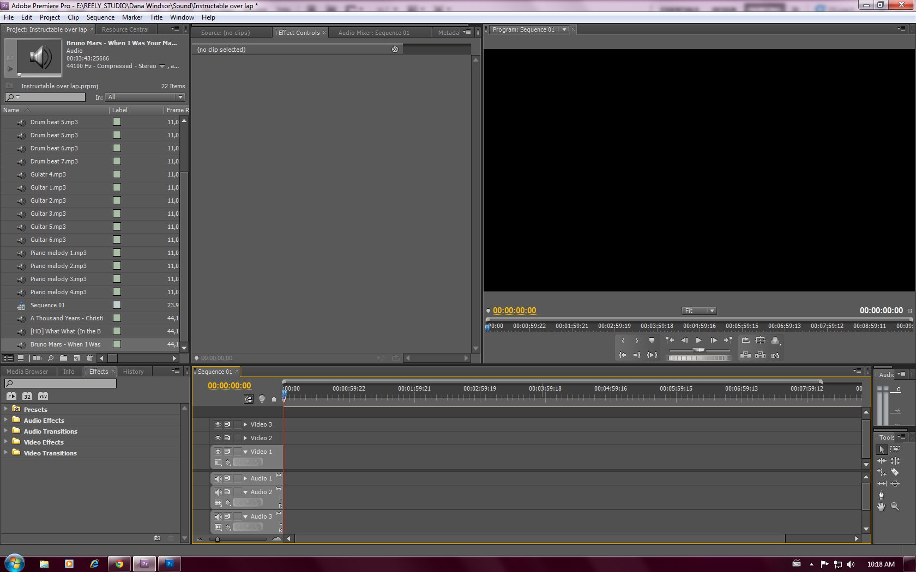Image resolution: width=916 pixels, height=572 pixels.
Task: Play the sequence in Program monitor
Action: (698, 340)
